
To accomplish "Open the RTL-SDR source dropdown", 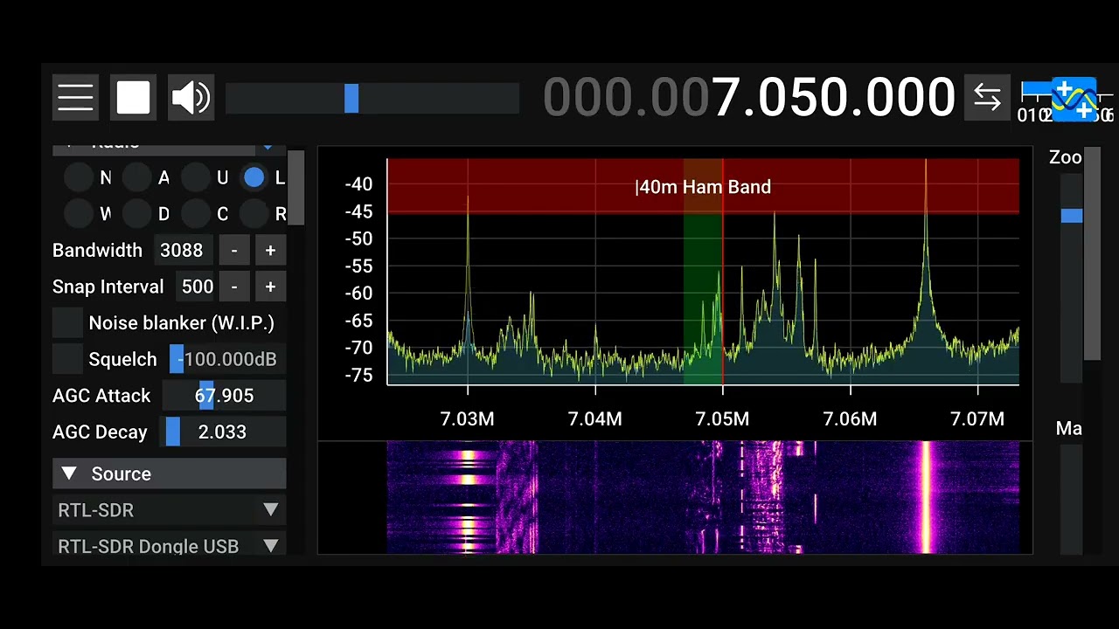I will (169, 510).
